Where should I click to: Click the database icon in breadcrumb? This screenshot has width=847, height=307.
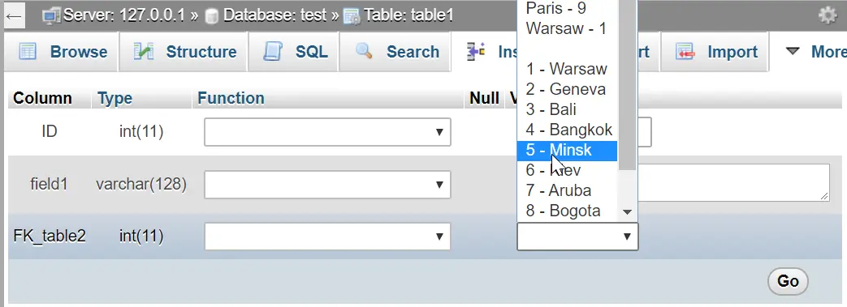pyautogui.click(x=212, y=16)
